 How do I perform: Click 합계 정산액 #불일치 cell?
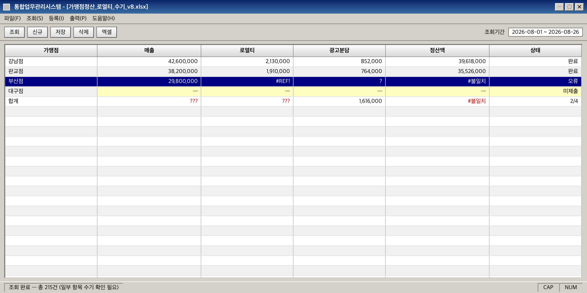tap(437, 101)
